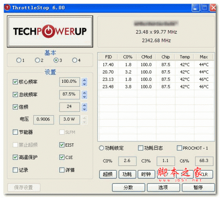Increase multiplier 24 with up arrow
The width and height of the screenshot is (220, 198).
(x=84, y=105)
